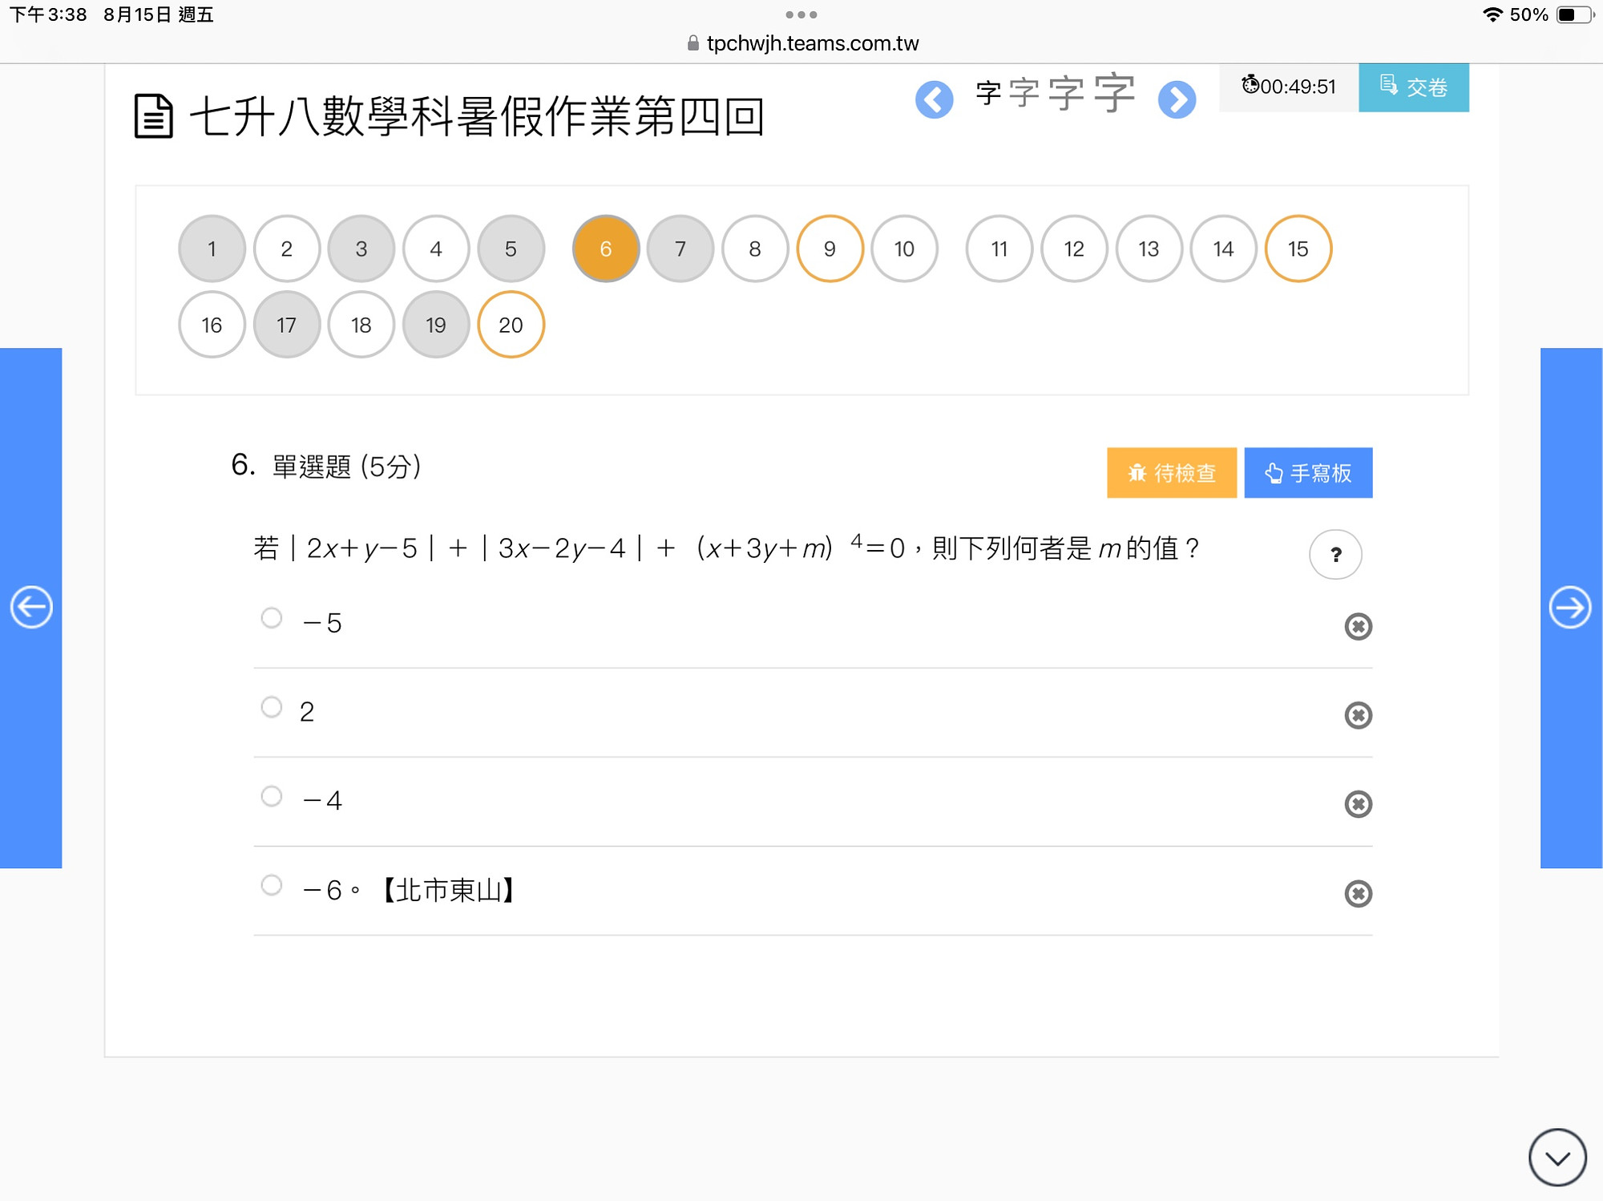Jump to flagged question 9

click(x=830, y=249)
